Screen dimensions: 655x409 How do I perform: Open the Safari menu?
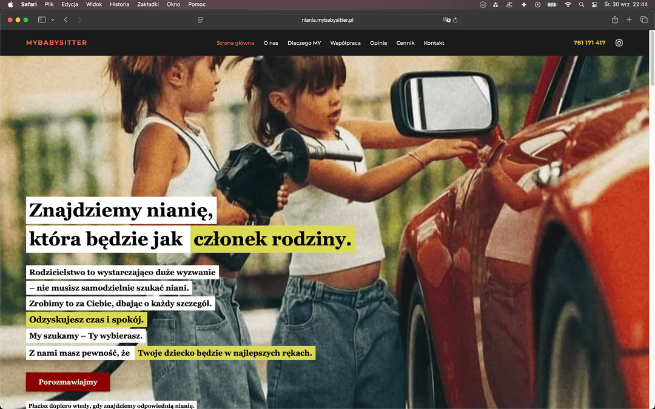point(29,5)
